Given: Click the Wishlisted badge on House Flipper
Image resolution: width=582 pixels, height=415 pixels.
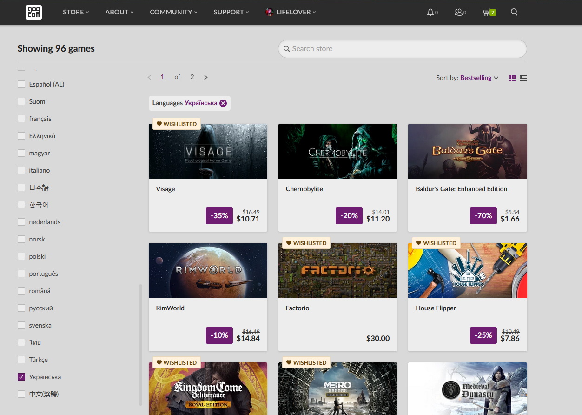Looking at the screenshot, I should click(x=436, y=243).
